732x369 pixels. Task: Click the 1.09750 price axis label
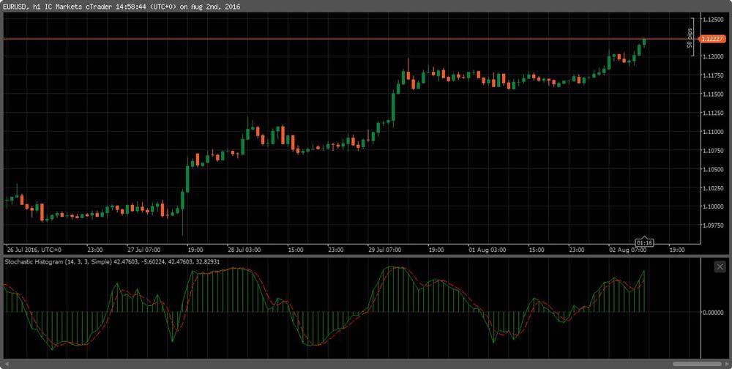(712, 225)
